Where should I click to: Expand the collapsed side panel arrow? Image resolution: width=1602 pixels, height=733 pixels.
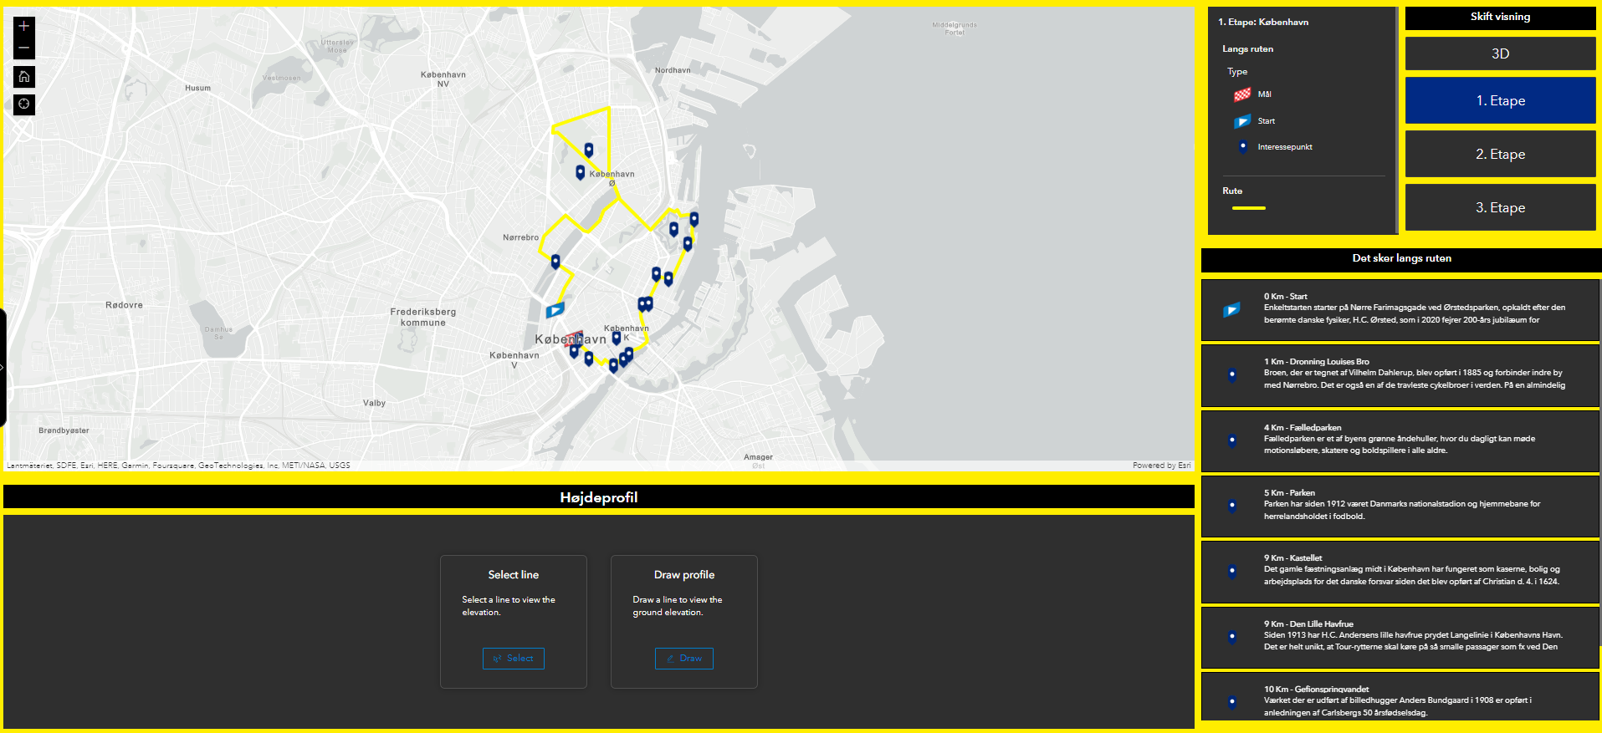pyautogui.click(x=3, y=367)
